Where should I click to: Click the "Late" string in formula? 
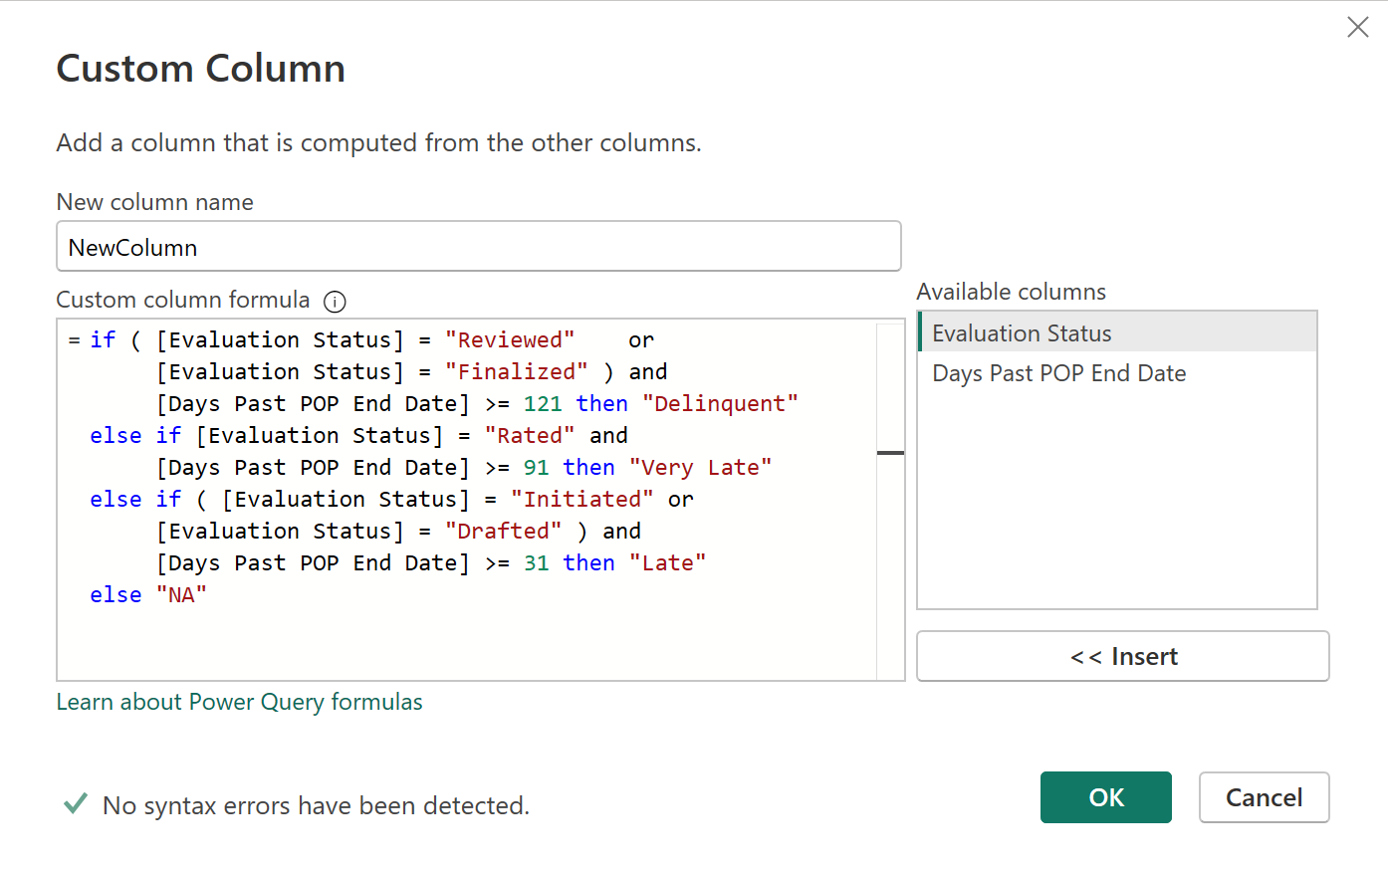point(668,562)
